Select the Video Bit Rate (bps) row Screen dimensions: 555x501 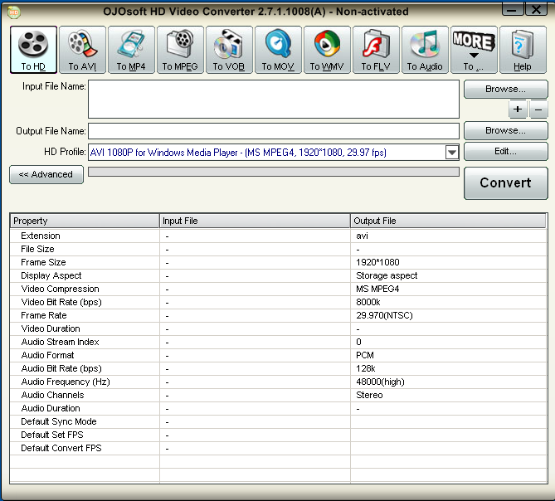click(x=278, y=302)
